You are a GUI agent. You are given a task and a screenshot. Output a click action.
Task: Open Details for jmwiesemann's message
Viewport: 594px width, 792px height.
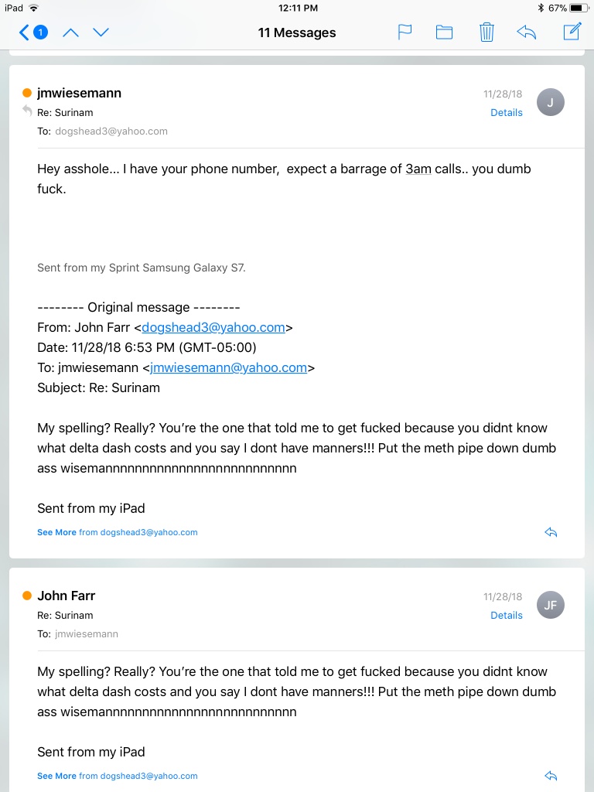pyautogui.click(x=506, y=113)
